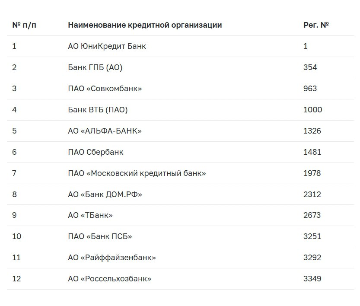The width and height of the screenshot is (360, 306).
Task: Click 'АО «АЛЬФА-БАНК»' in the table
Action: tap(105, 131)
